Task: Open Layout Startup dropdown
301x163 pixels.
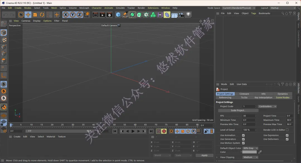Action: (283, 8)
